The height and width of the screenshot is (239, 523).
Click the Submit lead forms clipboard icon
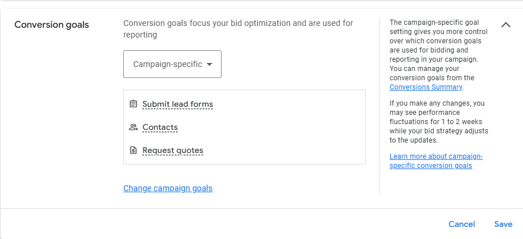pos(133,104)
